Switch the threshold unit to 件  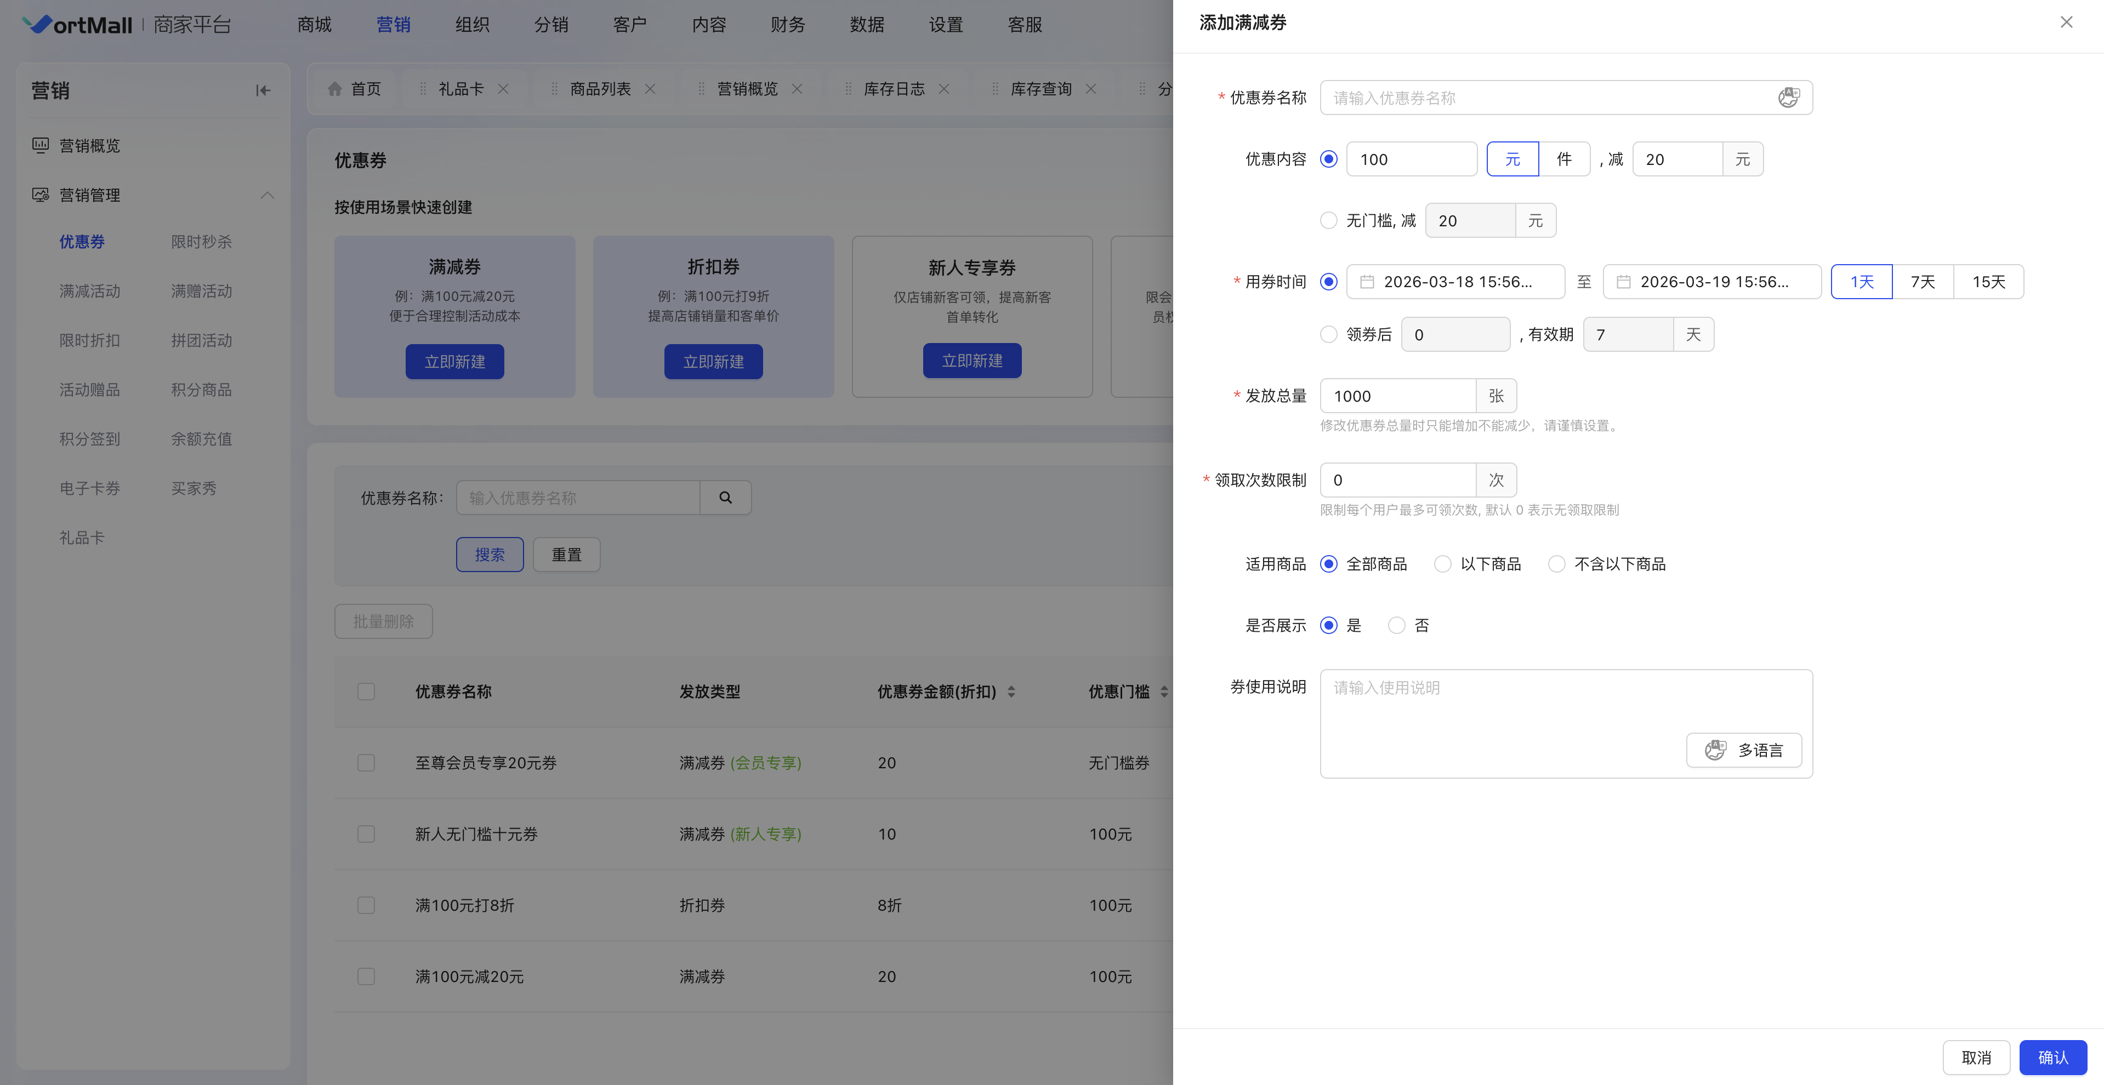click(1563, 159)
